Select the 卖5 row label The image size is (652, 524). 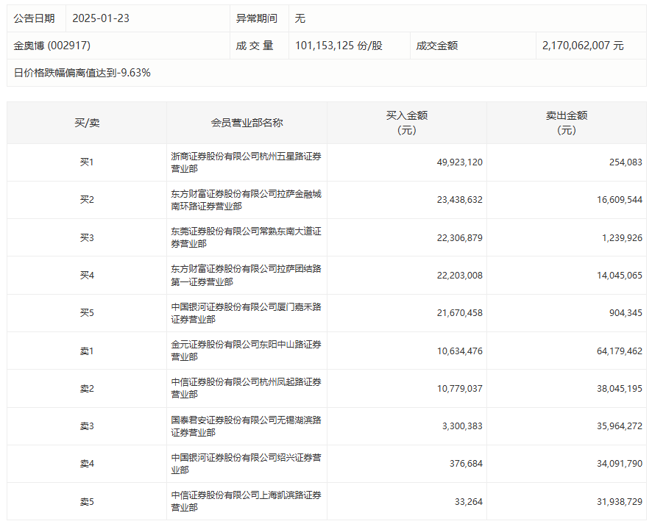[x=87, y=502]
